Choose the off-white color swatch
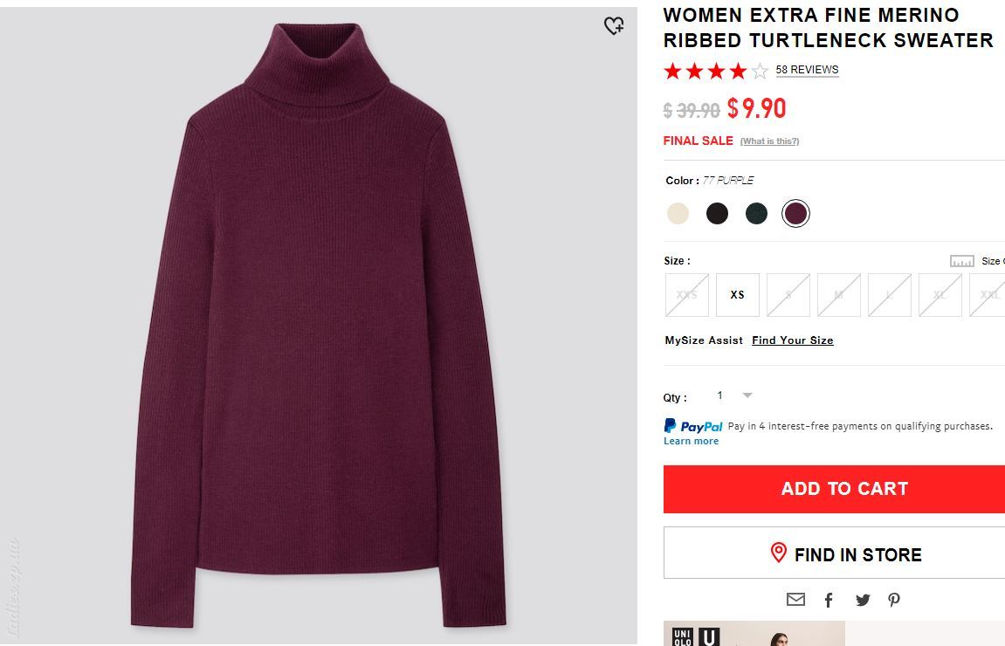Screen dimensions: 1005x646 (x=678, y=213)
